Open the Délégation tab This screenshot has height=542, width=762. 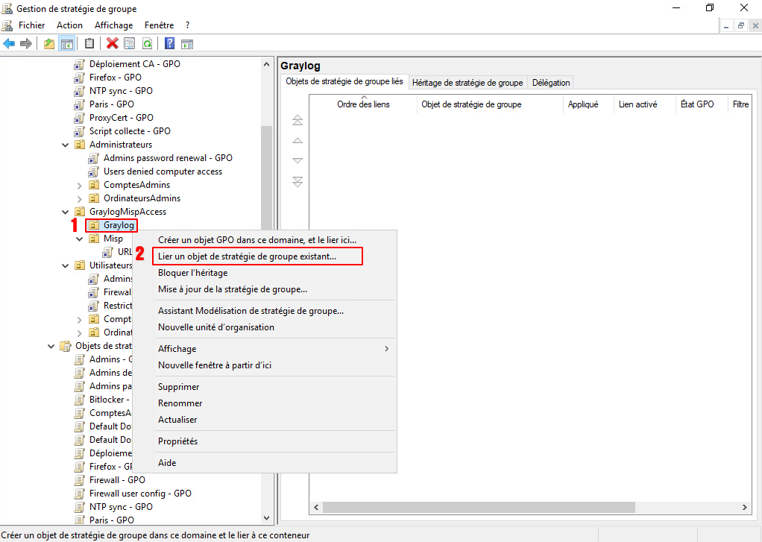point(551,83)
